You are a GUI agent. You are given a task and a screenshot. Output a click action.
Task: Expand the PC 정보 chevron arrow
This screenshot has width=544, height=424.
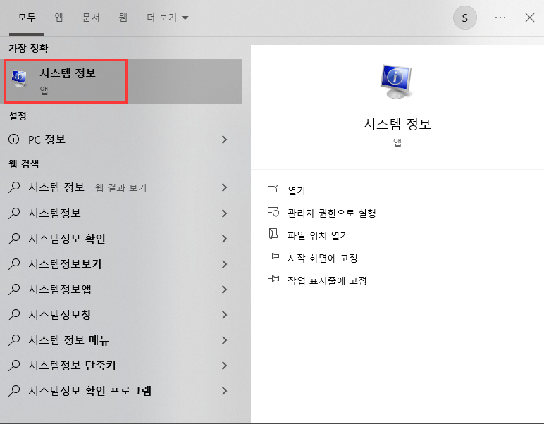(225, 139)
